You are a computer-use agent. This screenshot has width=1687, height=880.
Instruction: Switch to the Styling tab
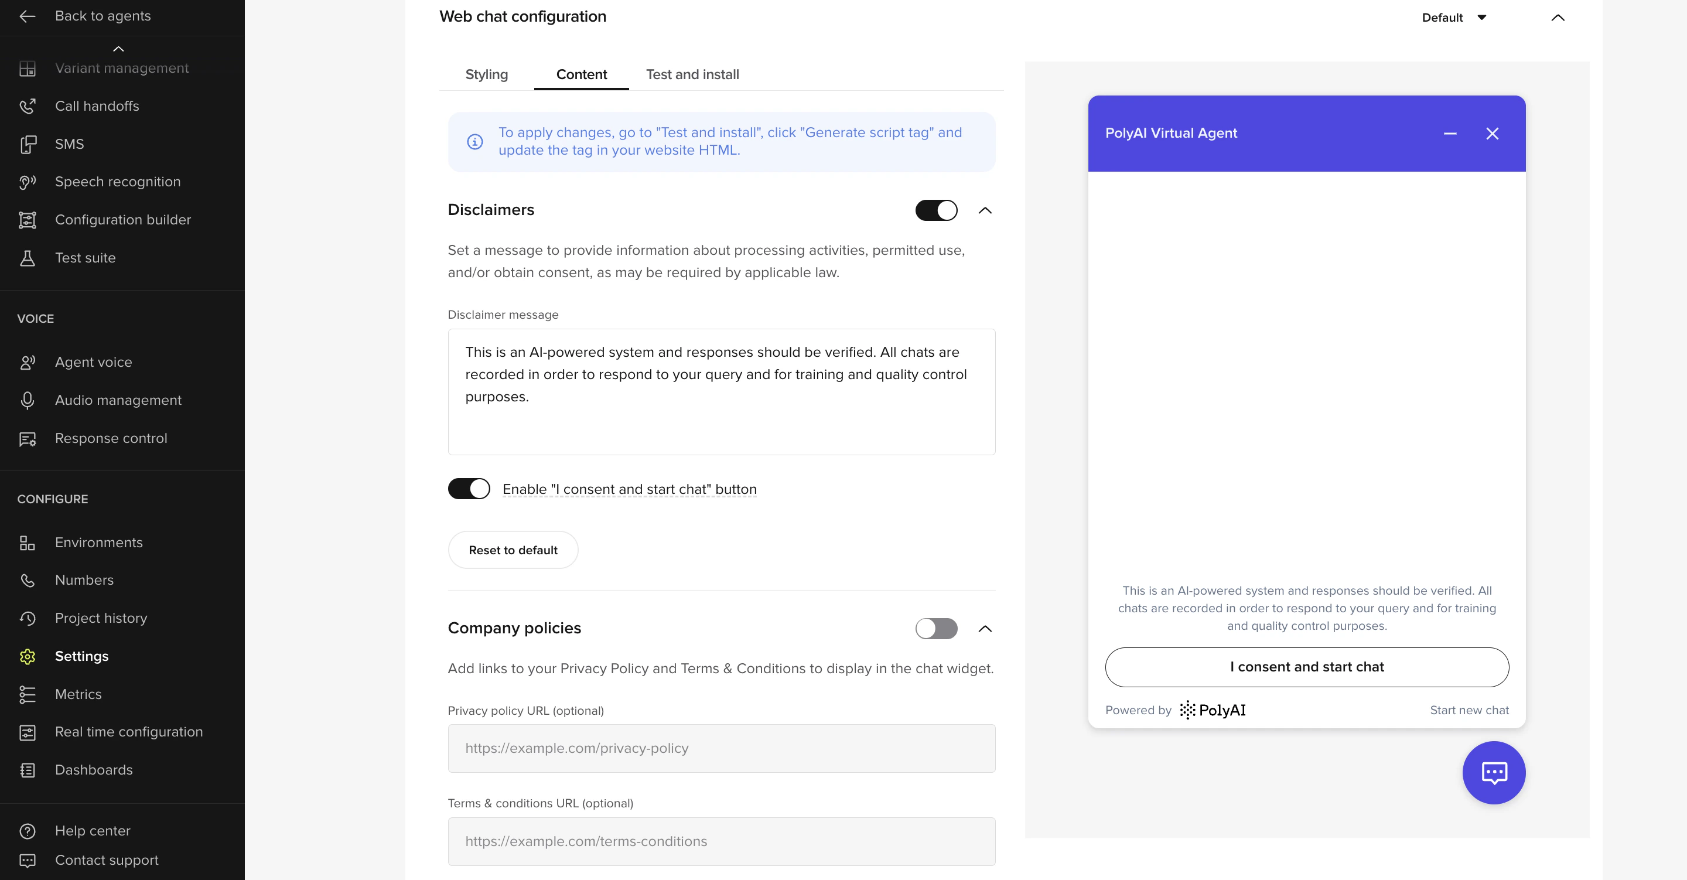[486, 74]
